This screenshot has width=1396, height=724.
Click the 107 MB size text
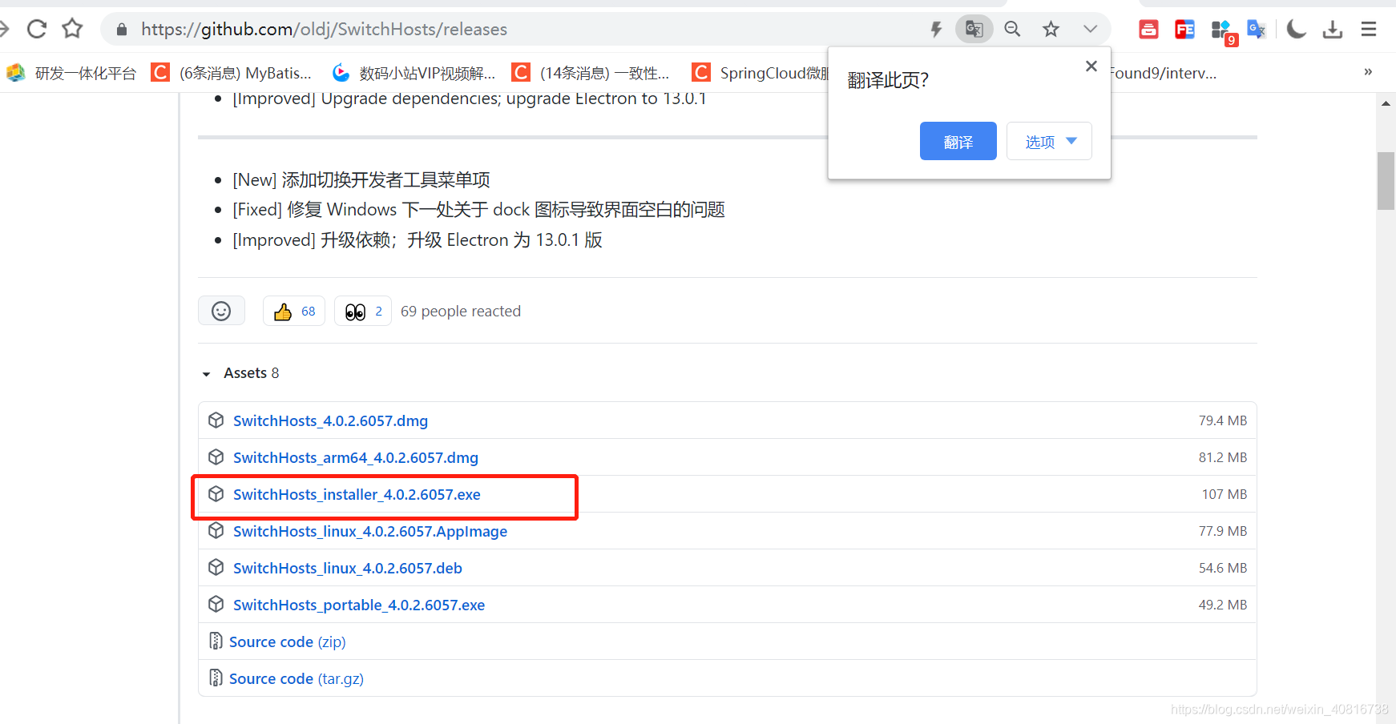click(x=1225, y=494)
